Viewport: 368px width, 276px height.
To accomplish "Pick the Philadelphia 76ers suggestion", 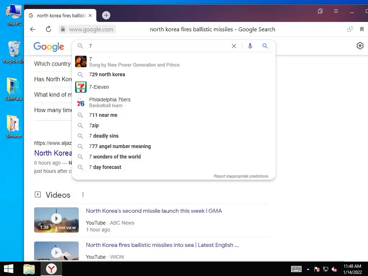I will click(174, 102).
